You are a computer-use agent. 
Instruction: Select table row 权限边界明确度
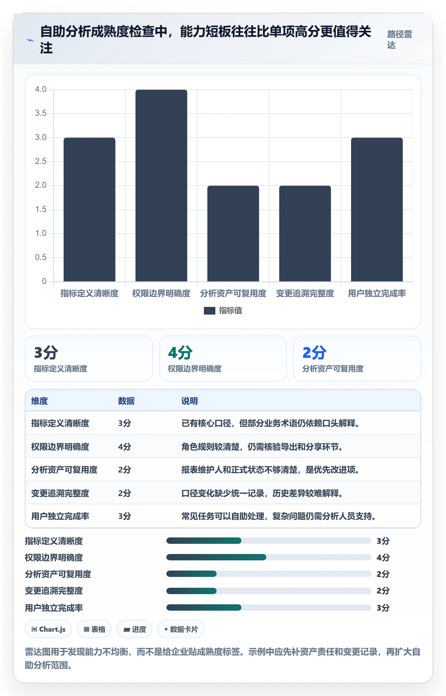pyautogui.click(x=223, y=446)
